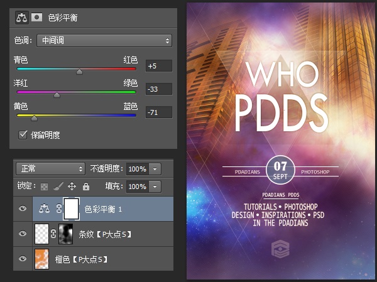Toggle lock all padlock icon
This screenshot has height=282, width=377.
[x=86, y=187]
